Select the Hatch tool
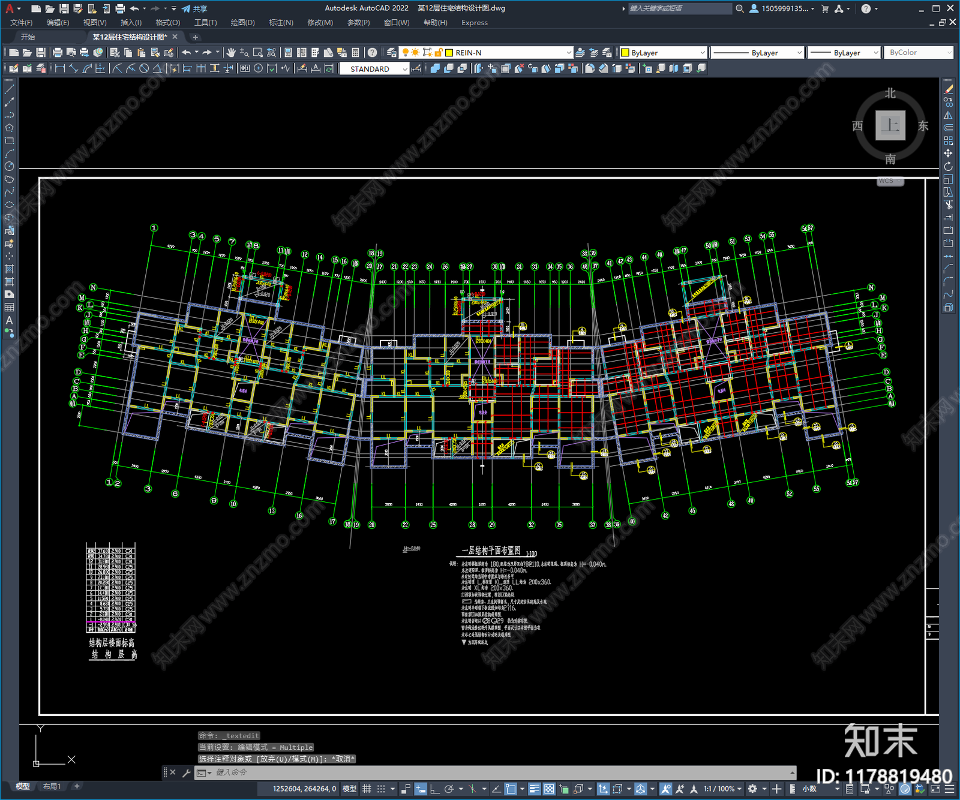The image size is (960, 800). [x=9, y=269]
